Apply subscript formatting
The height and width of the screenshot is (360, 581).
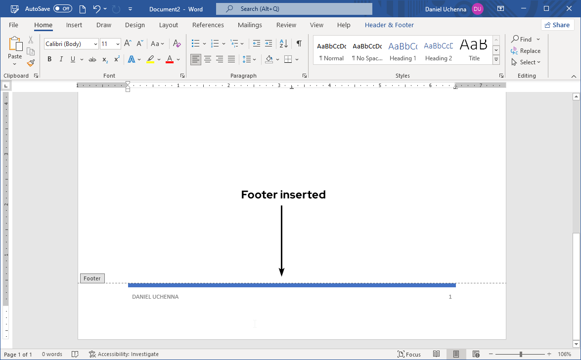pyautogui.click(x=104, y=59)
